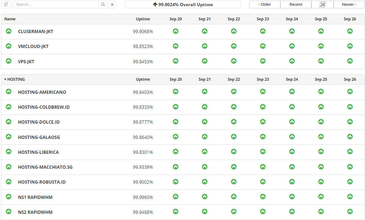Click HOSTING-LIBERICA's Sep 21 status icon
The image size is (365, 220).
click(x=205, y=152)
